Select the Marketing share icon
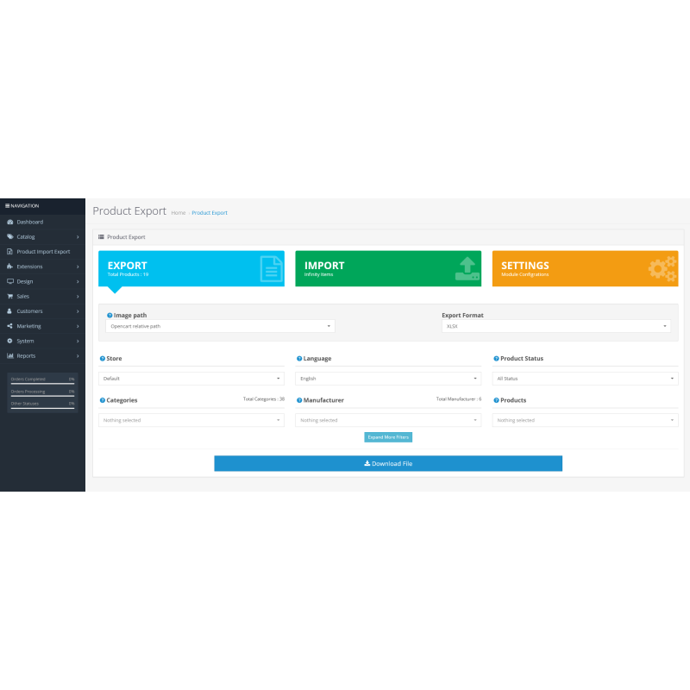 click(12, 326)
